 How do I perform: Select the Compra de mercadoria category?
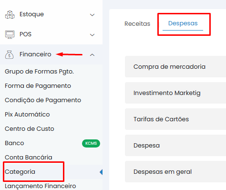click(175, 67)
